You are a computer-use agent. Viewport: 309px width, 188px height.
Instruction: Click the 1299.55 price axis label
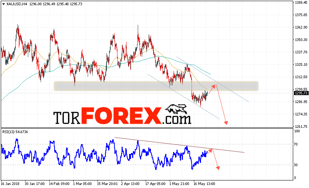tap(301, 89)
